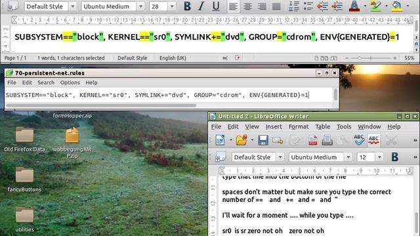Justify text in the top Writer toolbar
Screen dimensions: 420x236
point(276,6)
